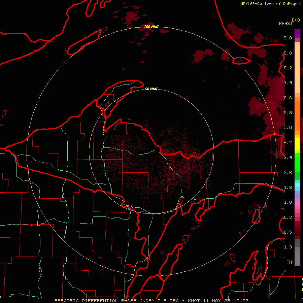Click the 7.4 scale value
This screenshot has height=303, width=303.
[x=288, y=83]
